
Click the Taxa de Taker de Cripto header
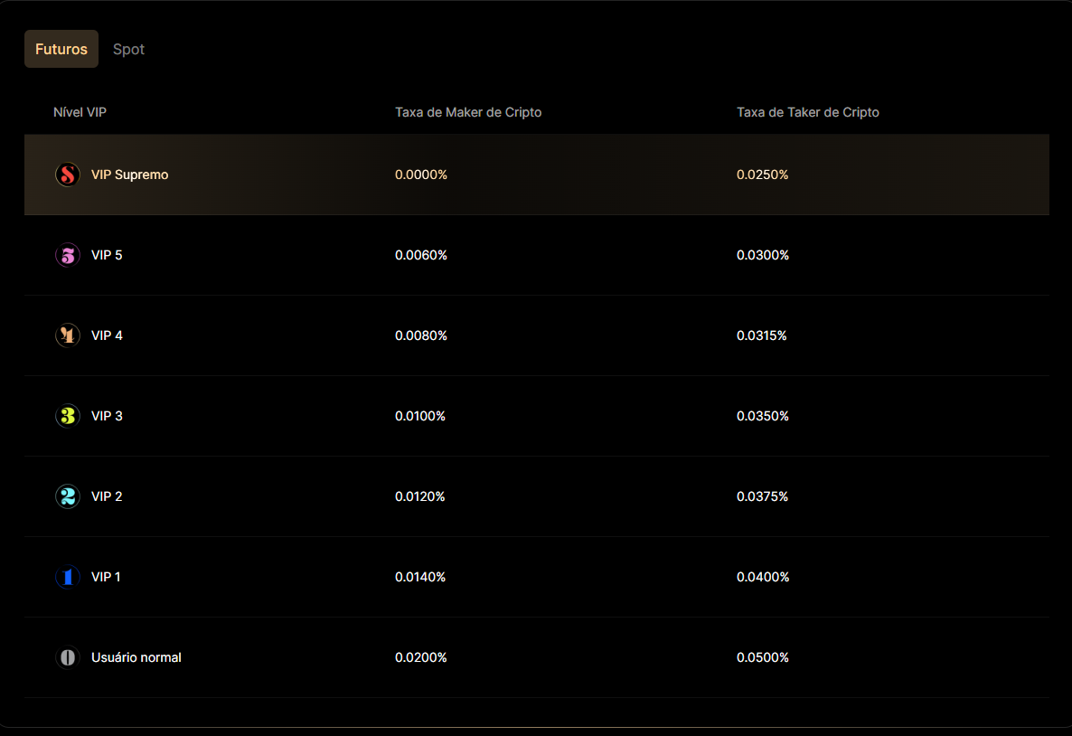[807, 112]
